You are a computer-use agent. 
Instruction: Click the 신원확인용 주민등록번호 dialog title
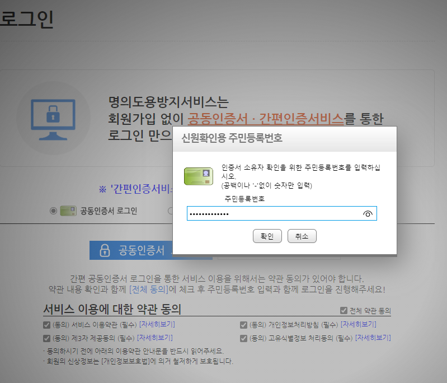(x=232, y=138)
